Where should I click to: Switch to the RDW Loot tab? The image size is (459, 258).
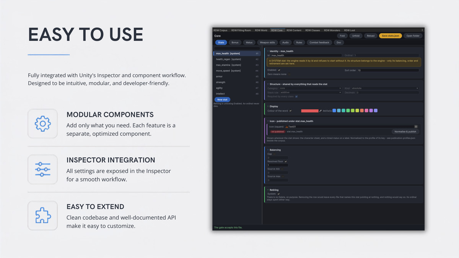[350, 30]
